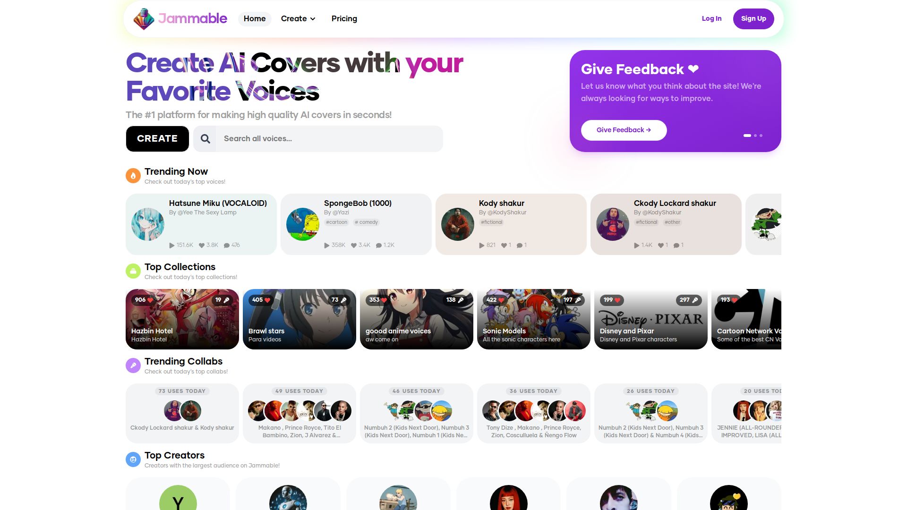Image resolution: width=907 pixels, height=510 pixels.
Task: Expand the Create dropdown menu
Action: point(298,19)
